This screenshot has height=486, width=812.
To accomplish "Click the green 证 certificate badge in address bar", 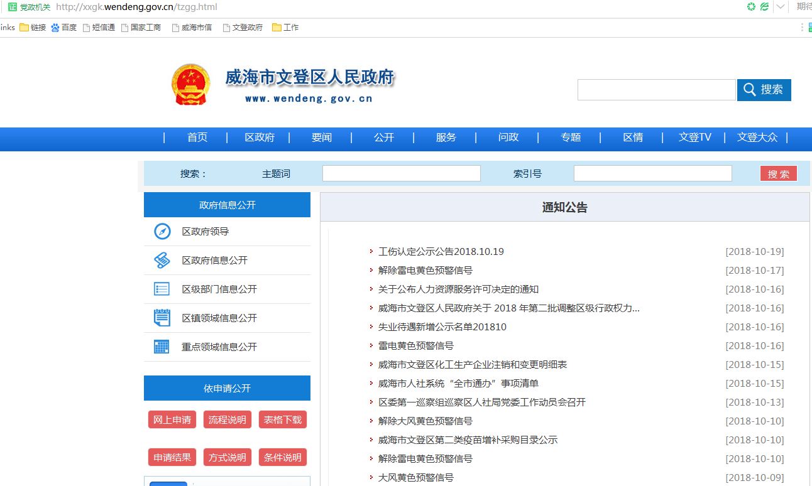I will click(x=12, y=7).
